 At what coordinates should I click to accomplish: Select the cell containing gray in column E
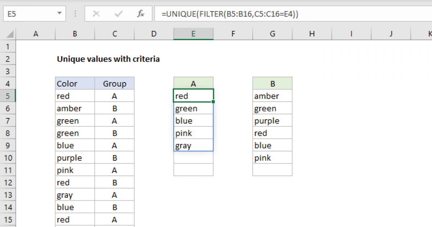tap(193, 146)
